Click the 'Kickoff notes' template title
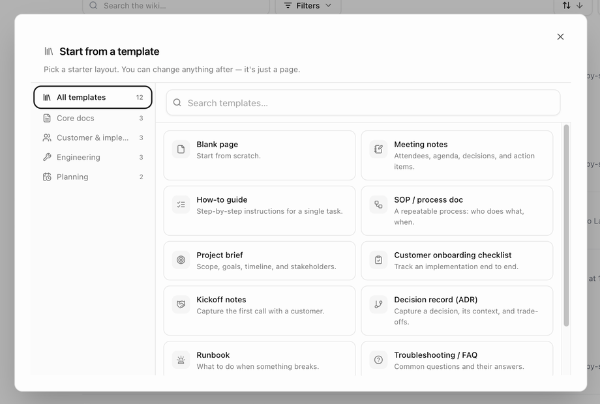This screenshot has width=600, height=404. point(221,300)
